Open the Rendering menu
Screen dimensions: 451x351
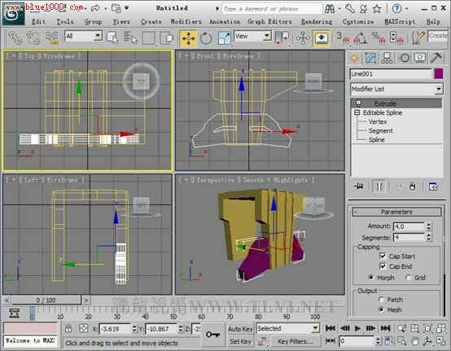pyautogui.click(x=317, y=21)
